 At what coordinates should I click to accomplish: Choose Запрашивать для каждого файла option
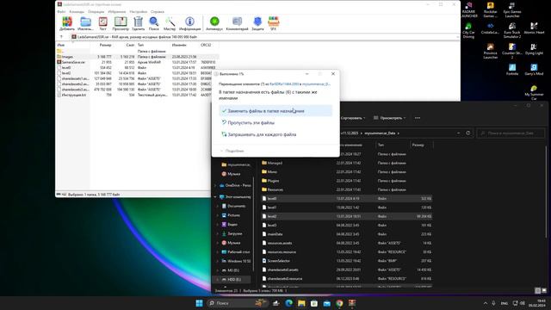tap(275, 134)
